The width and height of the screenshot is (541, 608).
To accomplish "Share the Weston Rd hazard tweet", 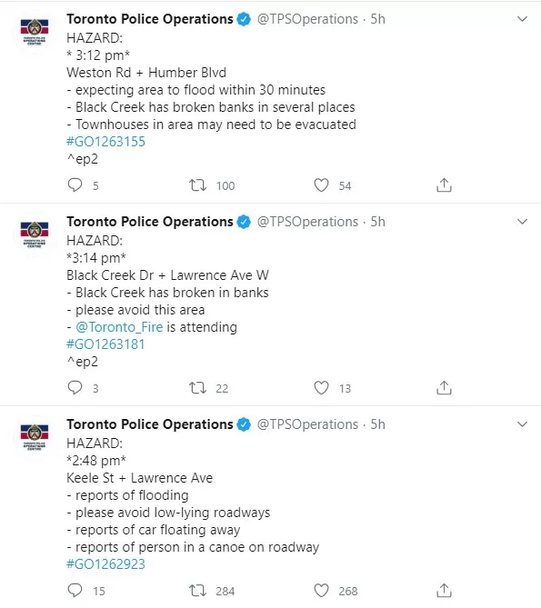I will tap(444, 185).
